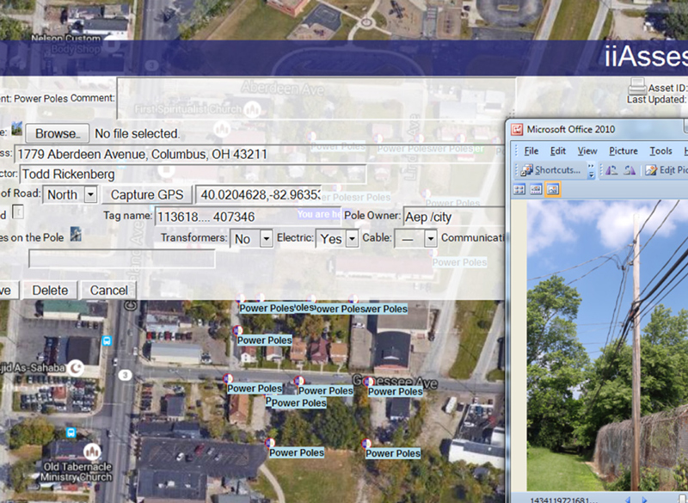Rotate the picture right in Picture Manager
This screenshot has height=503, width=688.
tap(630, 170)
